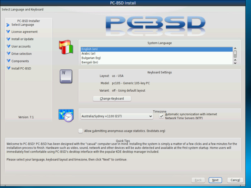Click the Drive selection step label

22,54
